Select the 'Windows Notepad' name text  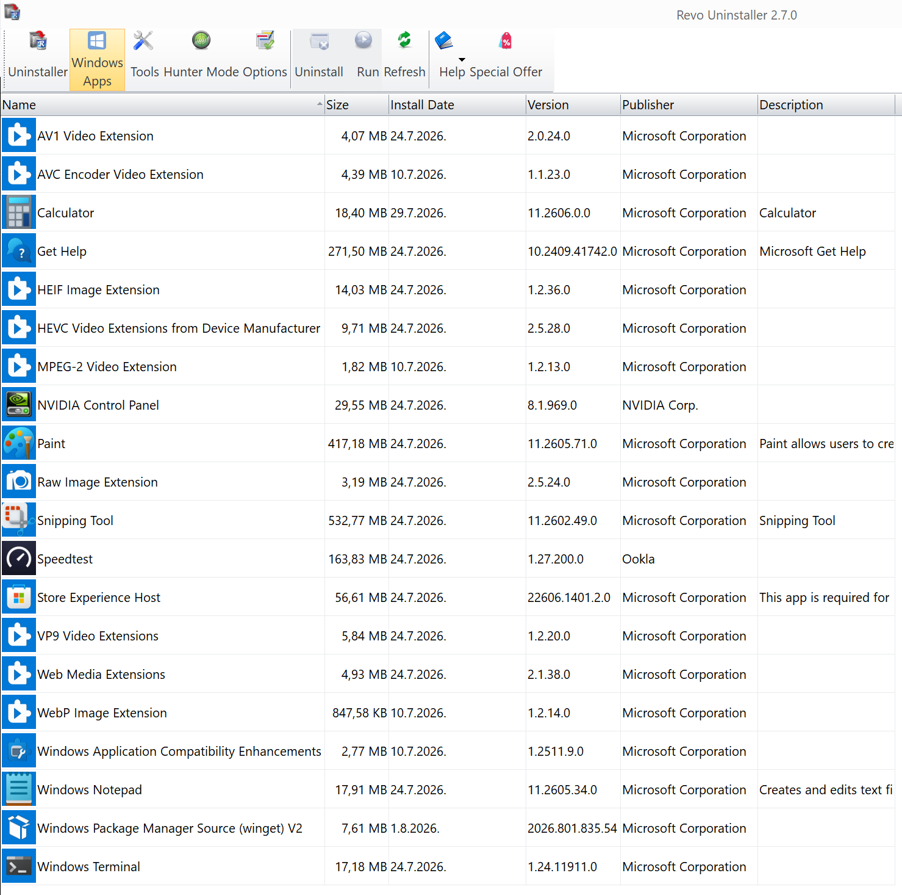coord(90,790)
